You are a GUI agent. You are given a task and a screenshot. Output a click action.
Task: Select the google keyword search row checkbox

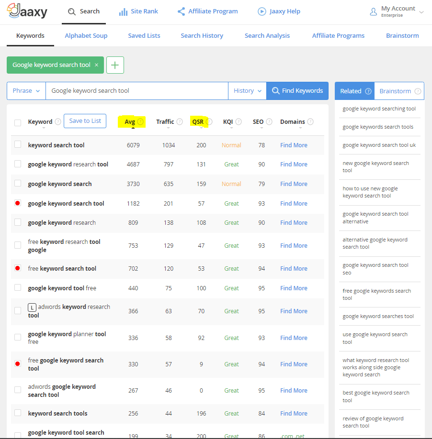click(x=18, y=183)
